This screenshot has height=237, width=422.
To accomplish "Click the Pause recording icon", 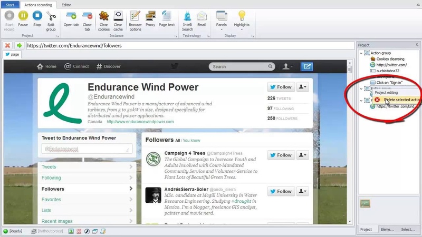I will point(23,16).
